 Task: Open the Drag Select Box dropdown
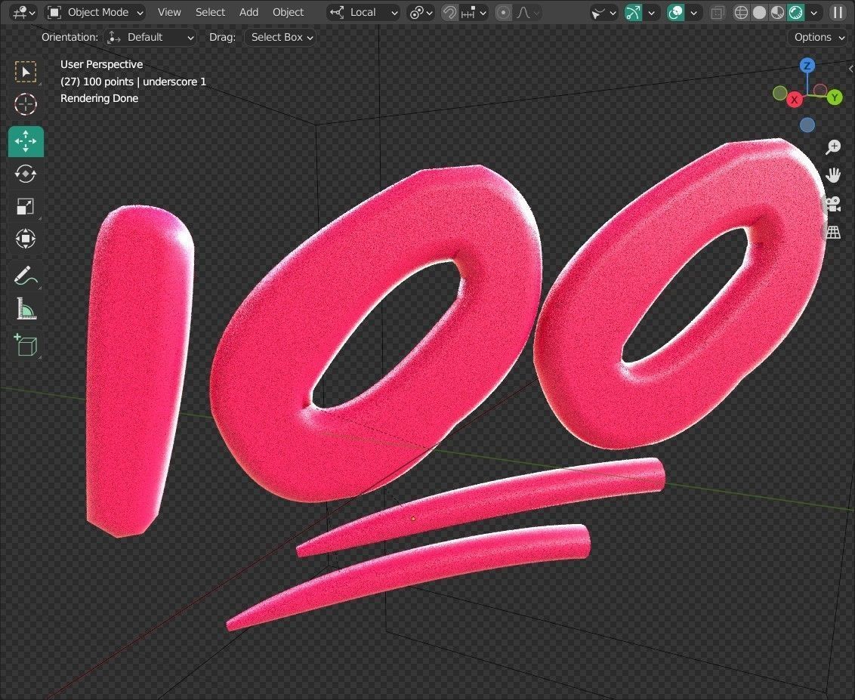tap(281, 37)
